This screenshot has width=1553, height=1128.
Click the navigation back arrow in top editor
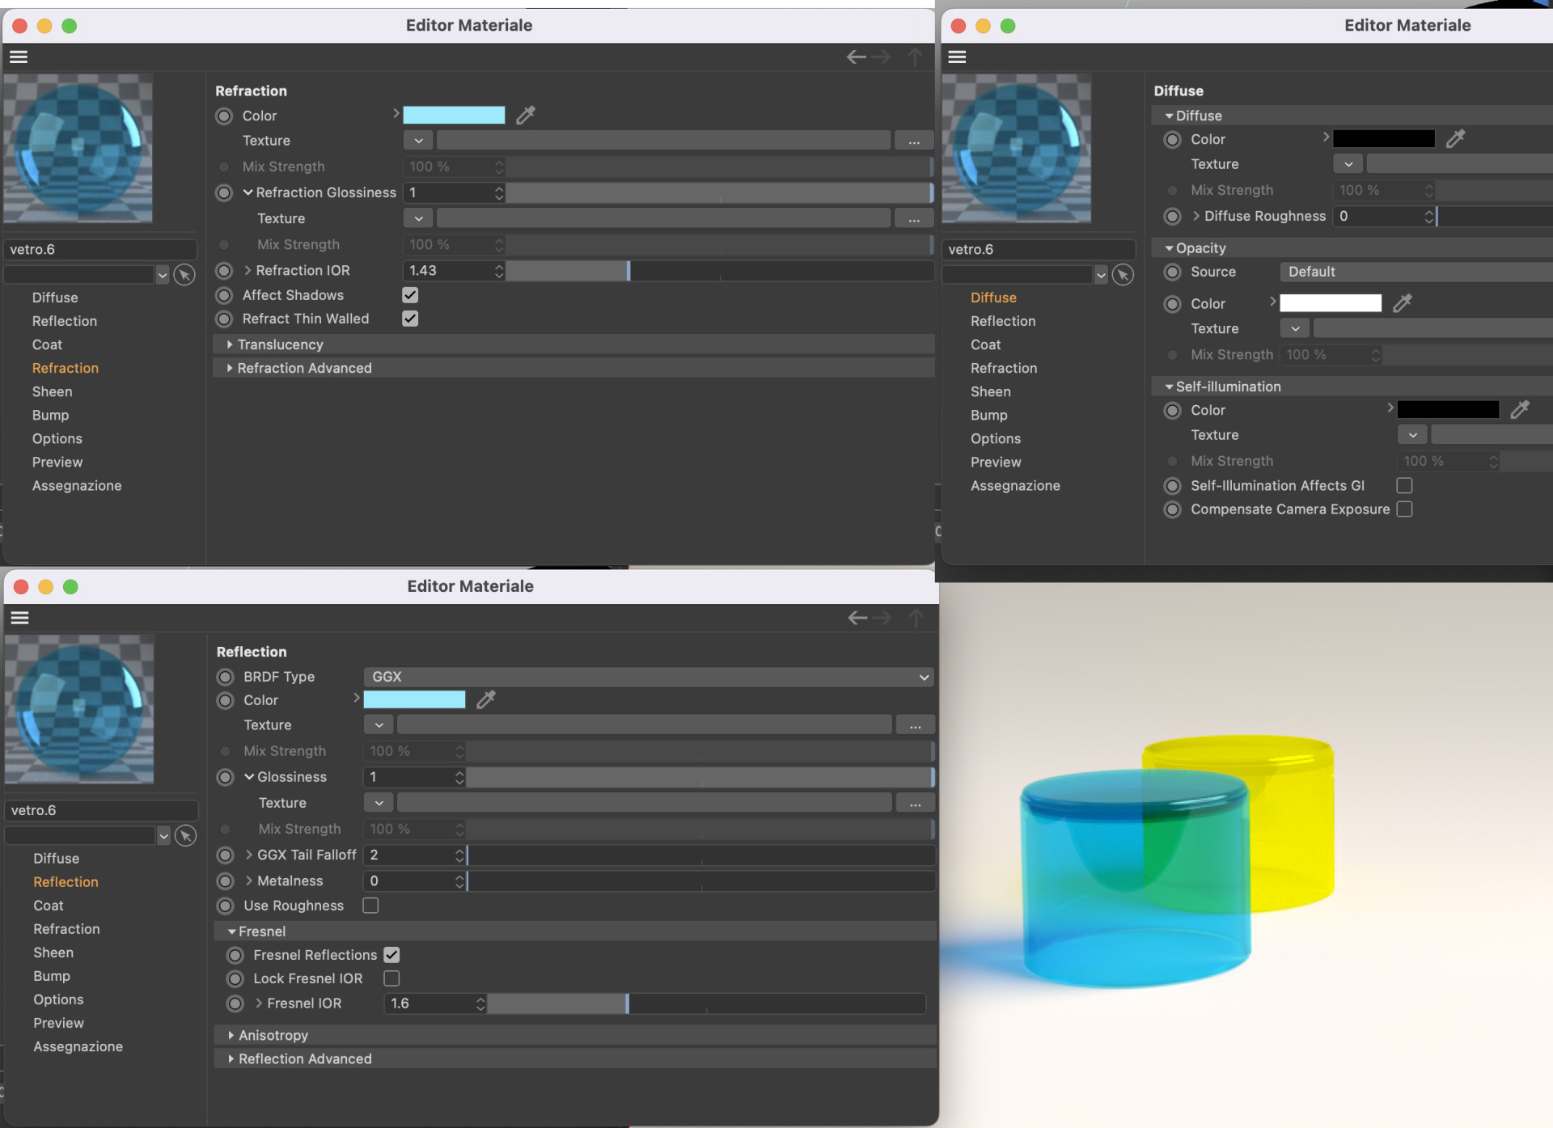tap(856, 58)
